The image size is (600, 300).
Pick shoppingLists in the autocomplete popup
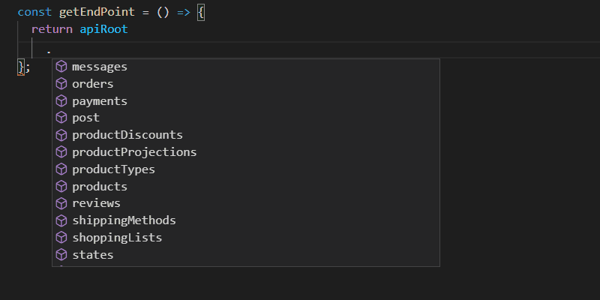pyautogui.click(x=117, y=238)
